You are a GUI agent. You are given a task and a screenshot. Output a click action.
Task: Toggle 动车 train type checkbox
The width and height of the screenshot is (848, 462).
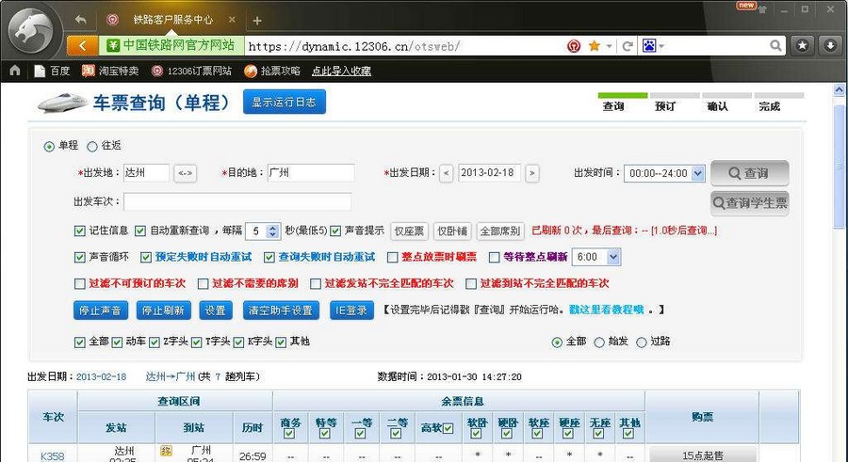tap(117, 343)
